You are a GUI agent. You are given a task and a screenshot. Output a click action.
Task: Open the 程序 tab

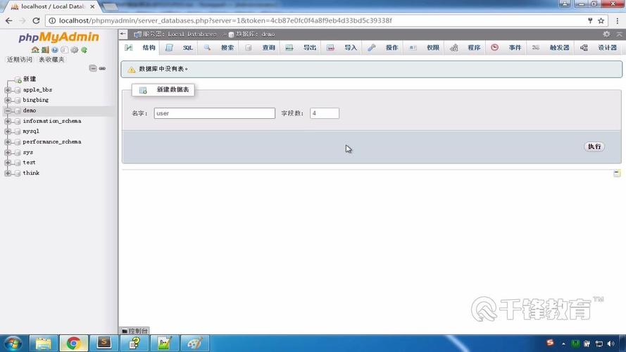coord(465,47)
